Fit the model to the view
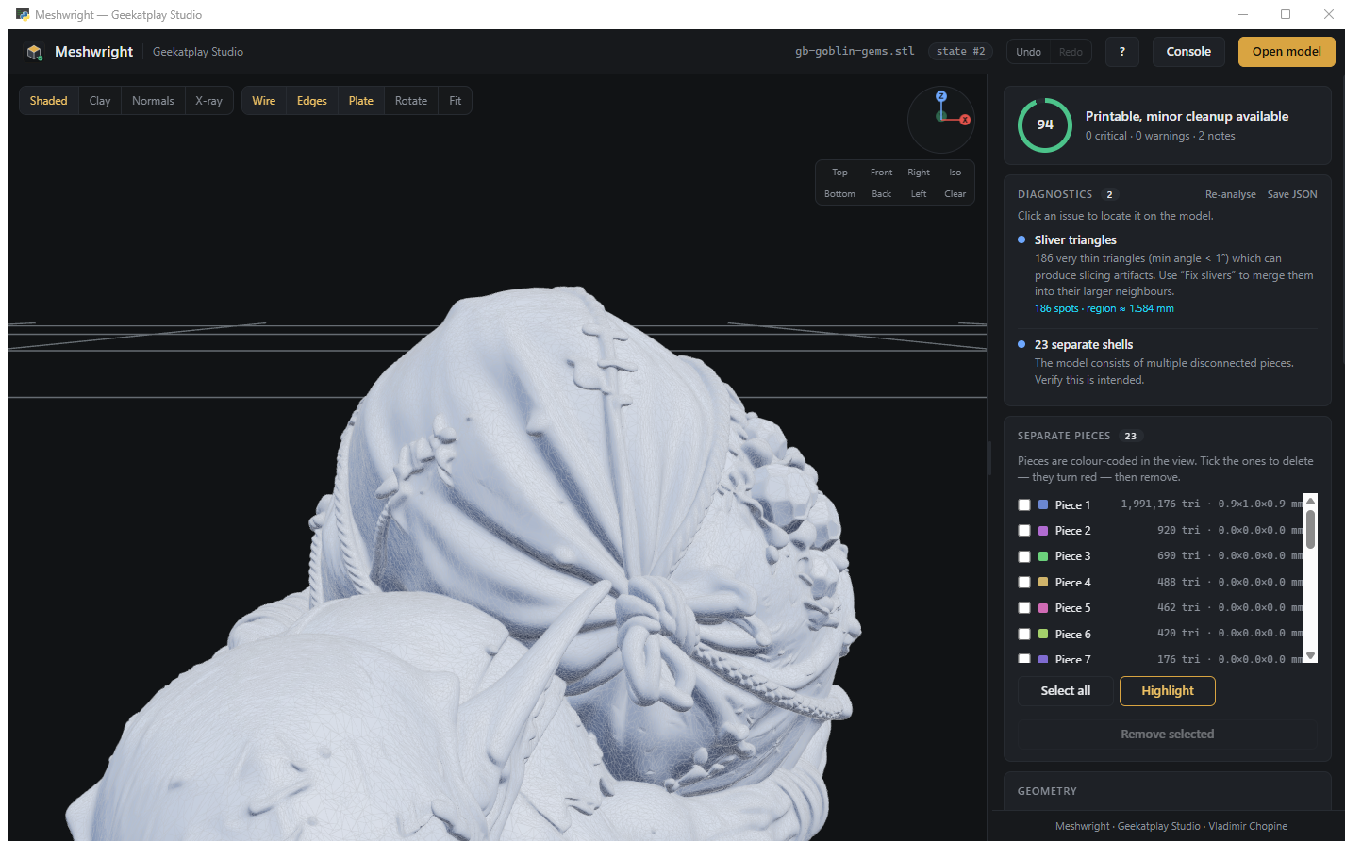1345x842 pixels. click(x=456, y=101)
